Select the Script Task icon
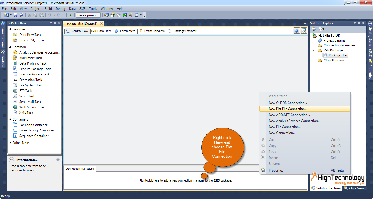373x199 pixels. coord(15,96)
